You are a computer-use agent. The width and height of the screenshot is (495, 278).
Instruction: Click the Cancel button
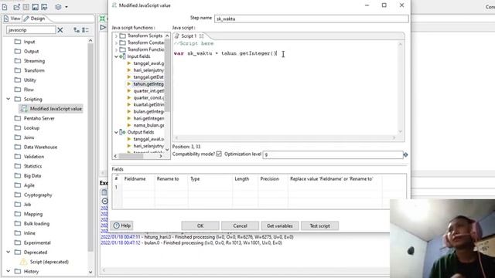point(240,226)
